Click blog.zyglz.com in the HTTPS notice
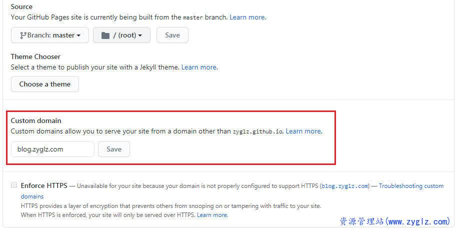The image size is (457, 231). coord(344,186)
